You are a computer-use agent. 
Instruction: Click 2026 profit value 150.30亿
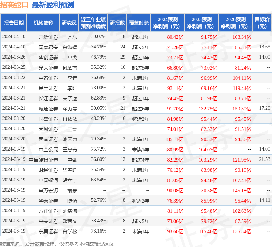[242, 109]
